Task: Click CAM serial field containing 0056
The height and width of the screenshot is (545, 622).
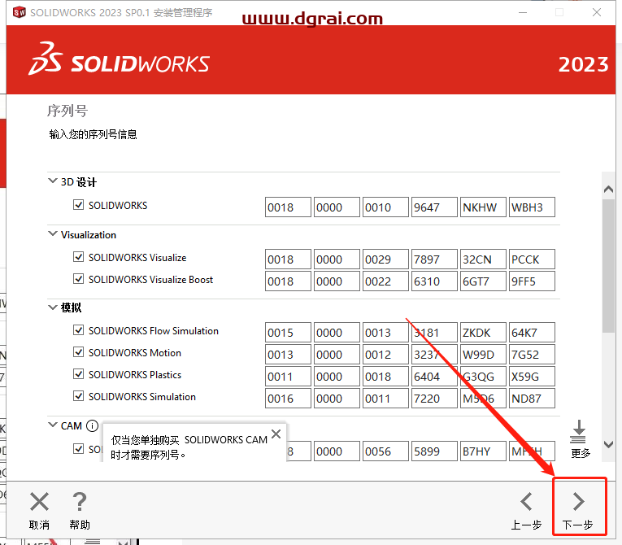Action: click(385, 451)
